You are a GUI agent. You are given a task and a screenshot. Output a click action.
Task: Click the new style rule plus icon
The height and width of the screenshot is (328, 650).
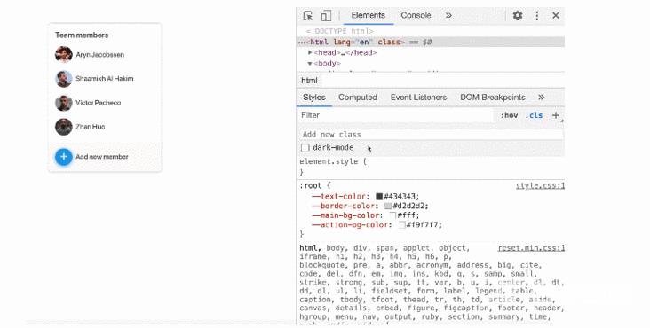(x=556, y=115)
